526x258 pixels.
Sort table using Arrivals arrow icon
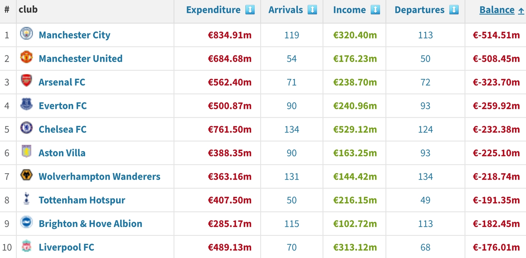312,10
